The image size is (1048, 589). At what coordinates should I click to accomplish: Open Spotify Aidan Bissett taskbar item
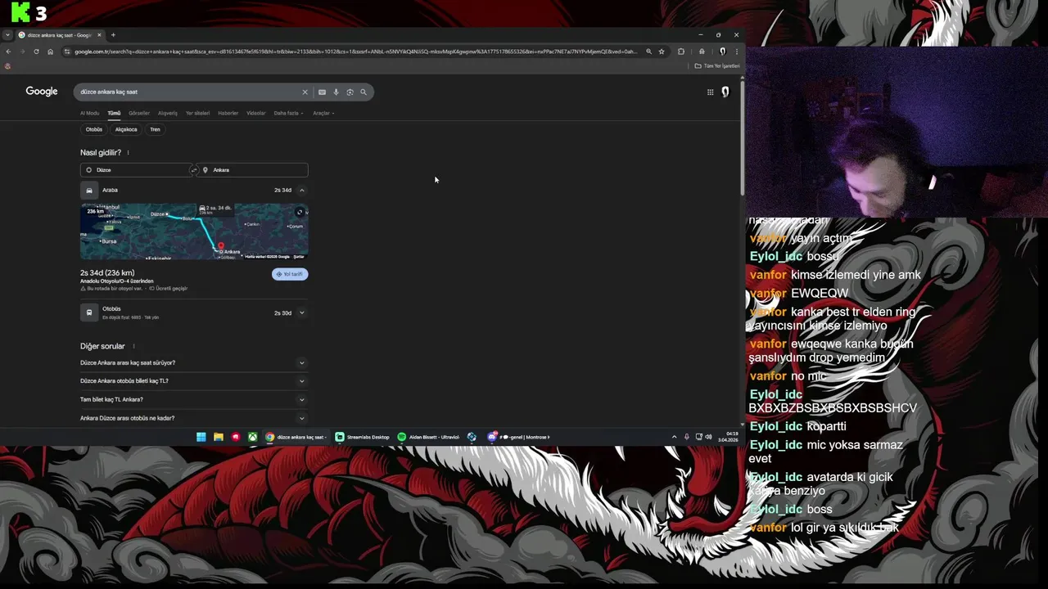click(429, 437)
